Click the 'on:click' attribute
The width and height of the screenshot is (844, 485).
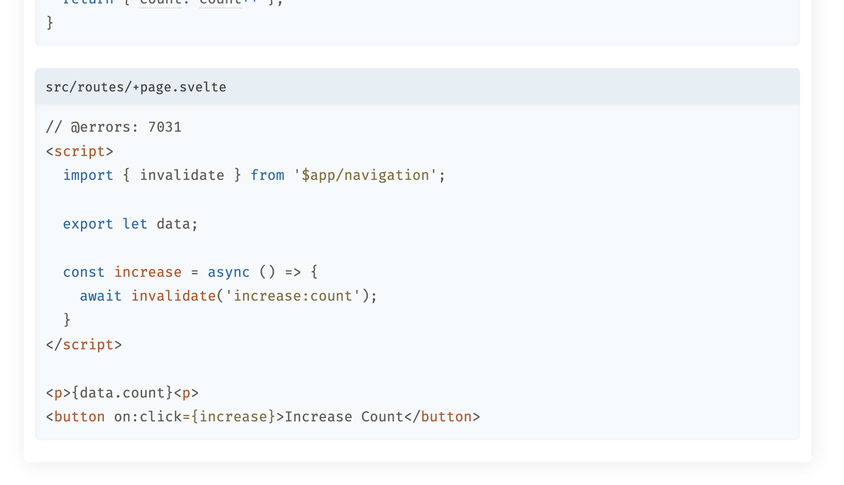(148, 417)
